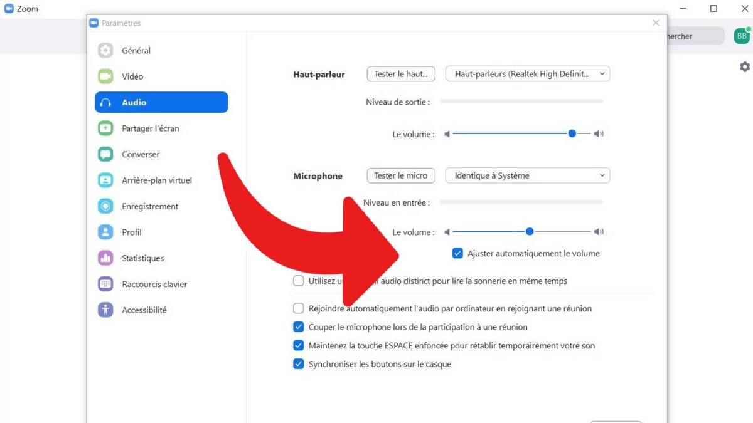
Task: Click the Zoom logo in title bar
Action: tap(9, 9)
